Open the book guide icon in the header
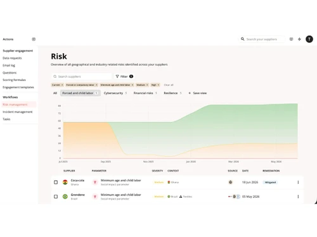Image resolution: width=317 pixels, height=237 pixels. click(x=291, y=39)
